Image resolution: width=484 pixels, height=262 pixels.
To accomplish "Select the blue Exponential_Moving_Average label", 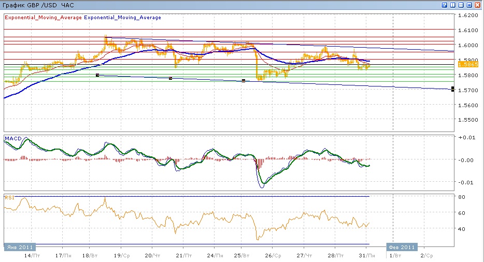I will (122, 18).
